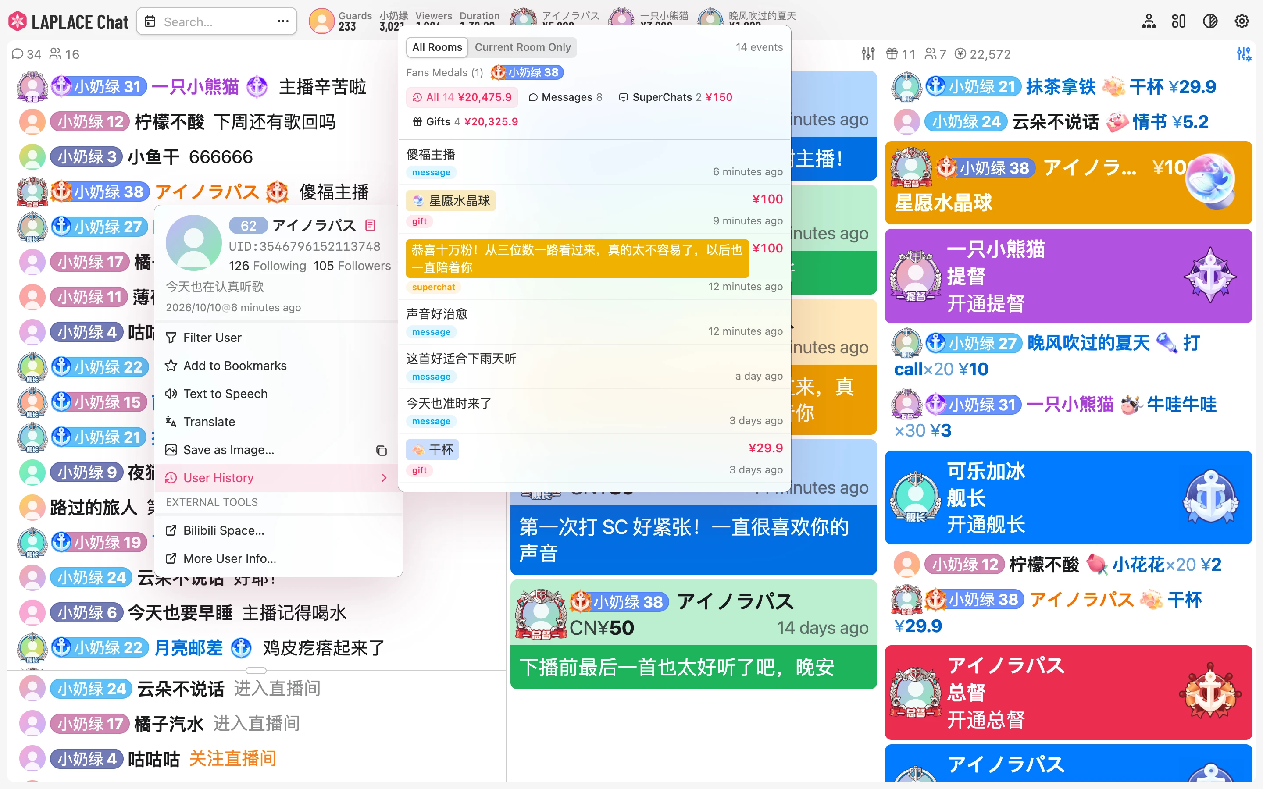The width and height of the screenshot is (1263, 789).
Task: Select the Messages 8 filter
Action: pyautogui.click(x=565, y=97)
